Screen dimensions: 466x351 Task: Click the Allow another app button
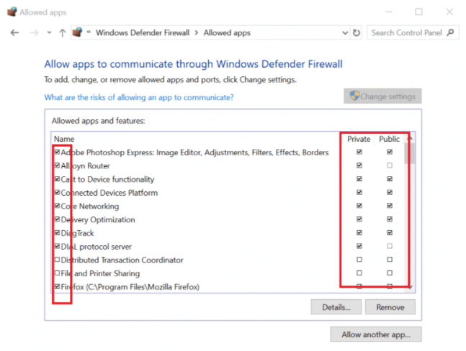376,334
